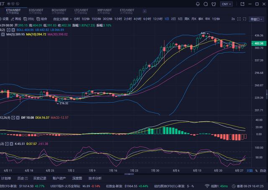Close the KDJ indicator panel
Viewport: 268px width, 190px height.
(11, 144)
